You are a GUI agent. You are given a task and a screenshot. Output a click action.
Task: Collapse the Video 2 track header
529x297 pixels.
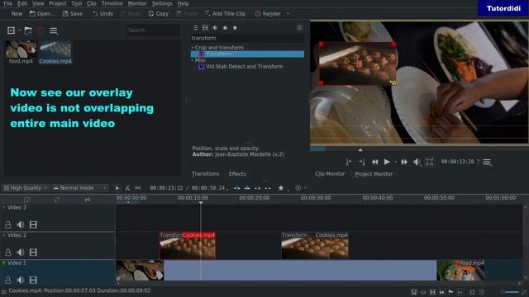(3, 235)
